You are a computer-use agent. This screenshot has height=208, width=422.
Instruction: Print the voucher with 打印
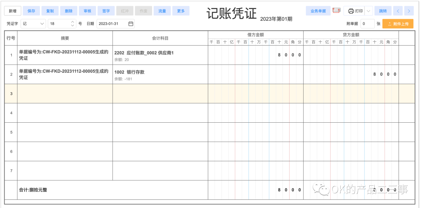pos(354,11)
